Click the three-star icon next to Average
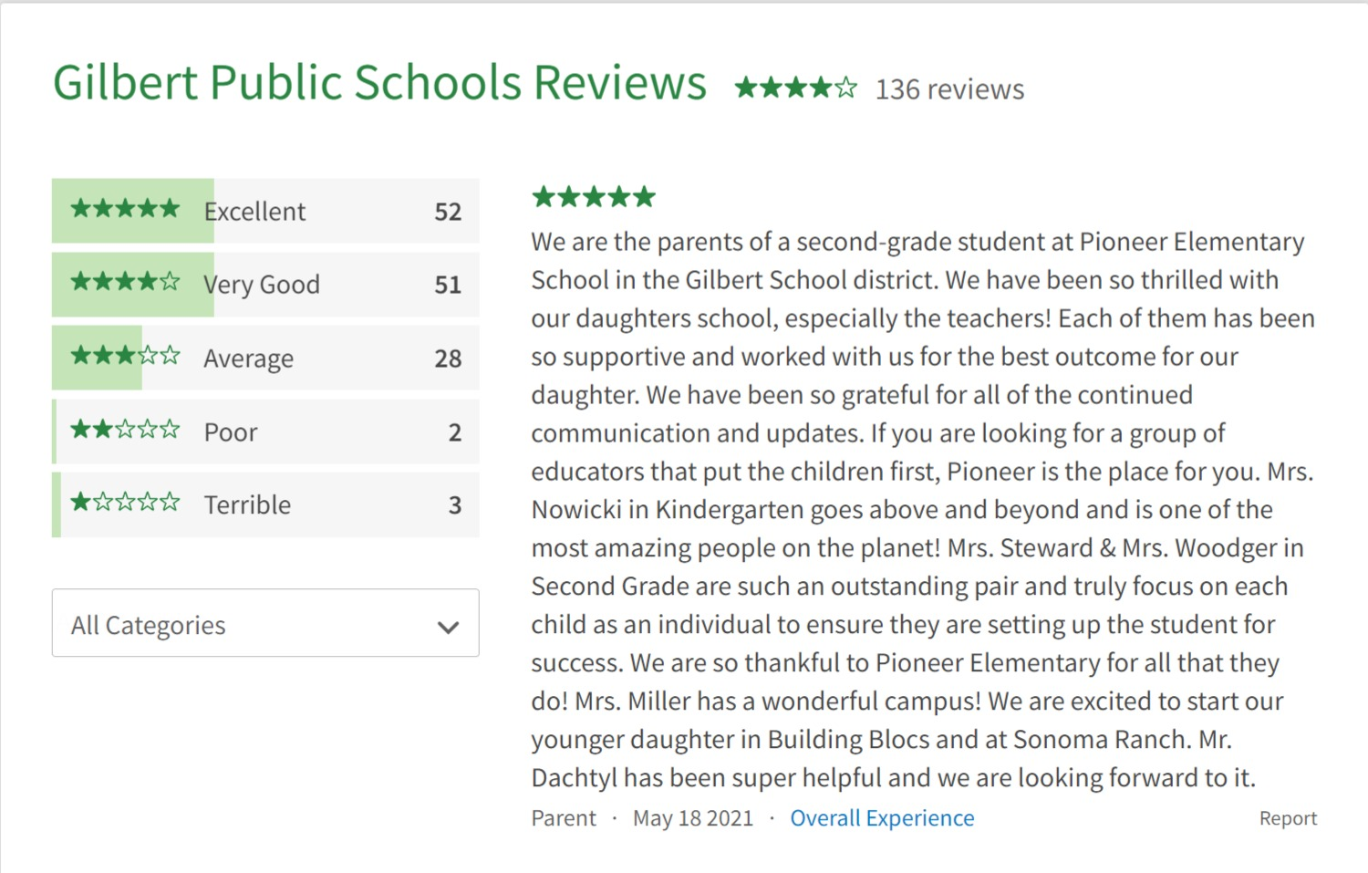Screen dimensions: 1368x873 click(123, 356)
